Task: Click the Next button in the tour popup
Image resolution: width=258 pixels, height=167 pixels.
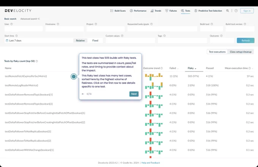Action: (134, 94)
